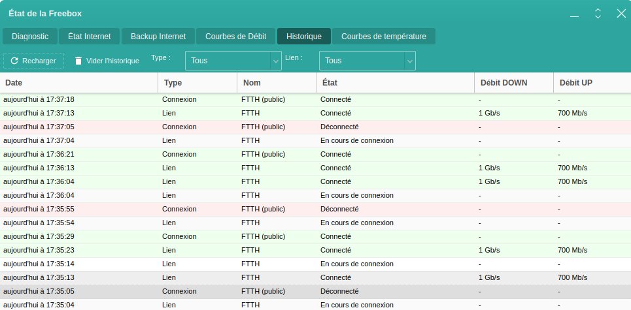Open the Courbes de température tab
The height and width of the screenshot is (310, 631).
click(384, 37)
